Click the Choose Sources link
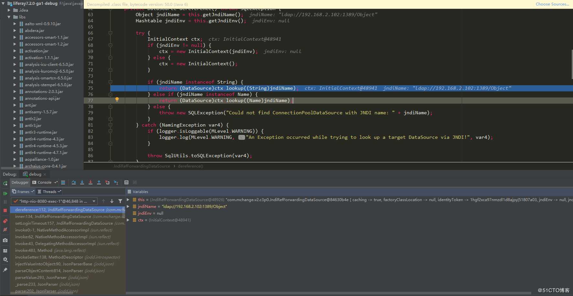This screenshot has height=296, width=573. pos(552,4)
